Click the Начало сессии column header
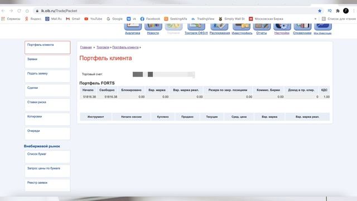Image resolution: width=357 pixels, height=201 pixels. click(x=131, y=117)
